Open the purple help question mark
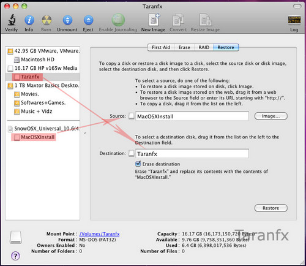Image resolution: width=306 pixels, height=266 pixels. coord(15,256)
